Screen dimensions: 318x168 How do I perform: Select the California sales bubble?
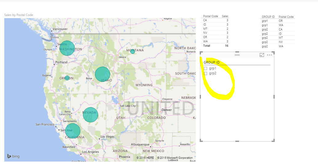click(x=73, y=131)
